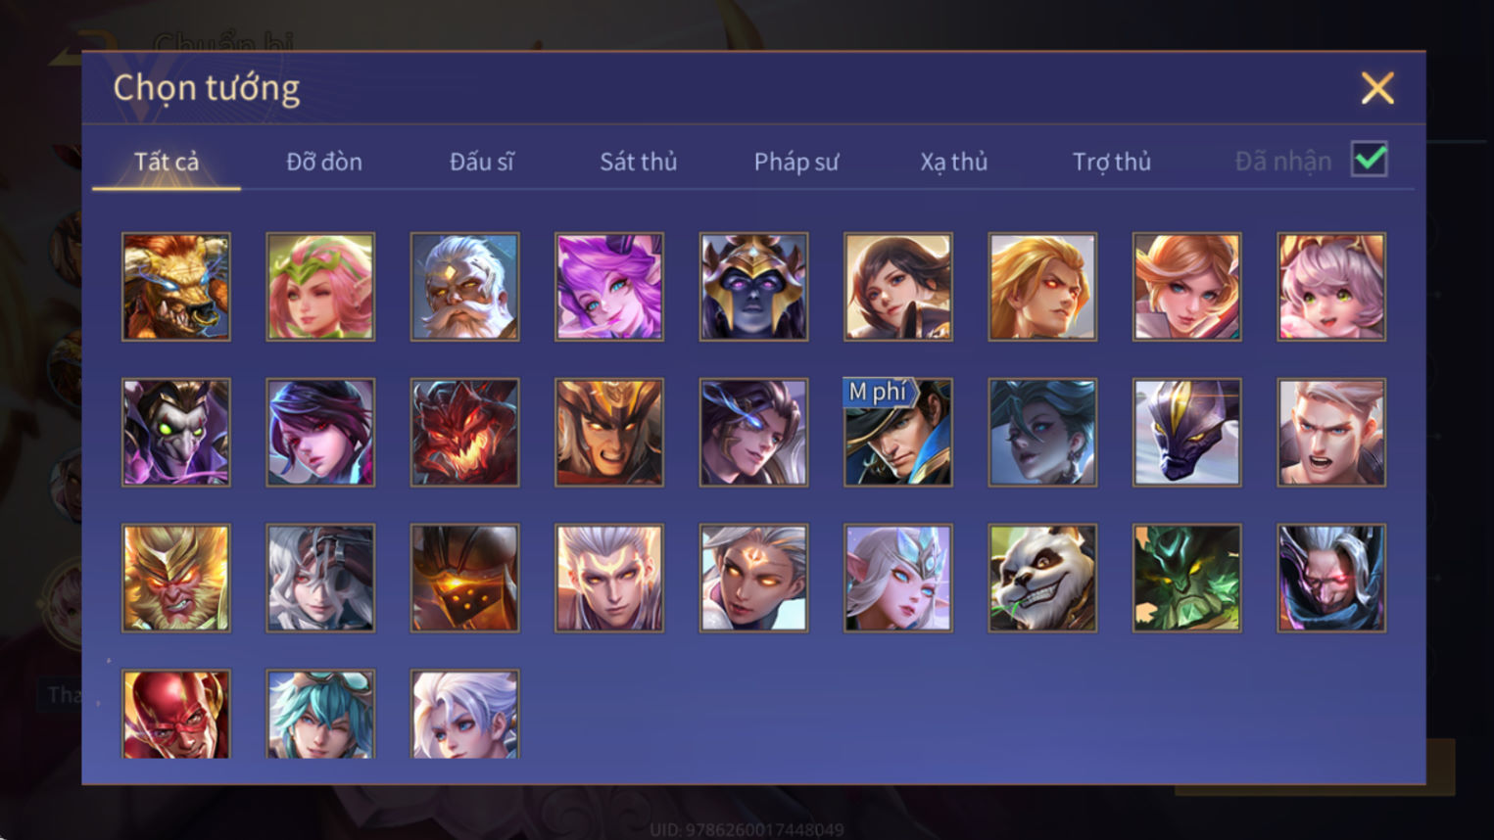Viewport: 1494px width, 840px height.
Task: Toggle the Đã nhận checkbox
Action: coord(1369,160)
